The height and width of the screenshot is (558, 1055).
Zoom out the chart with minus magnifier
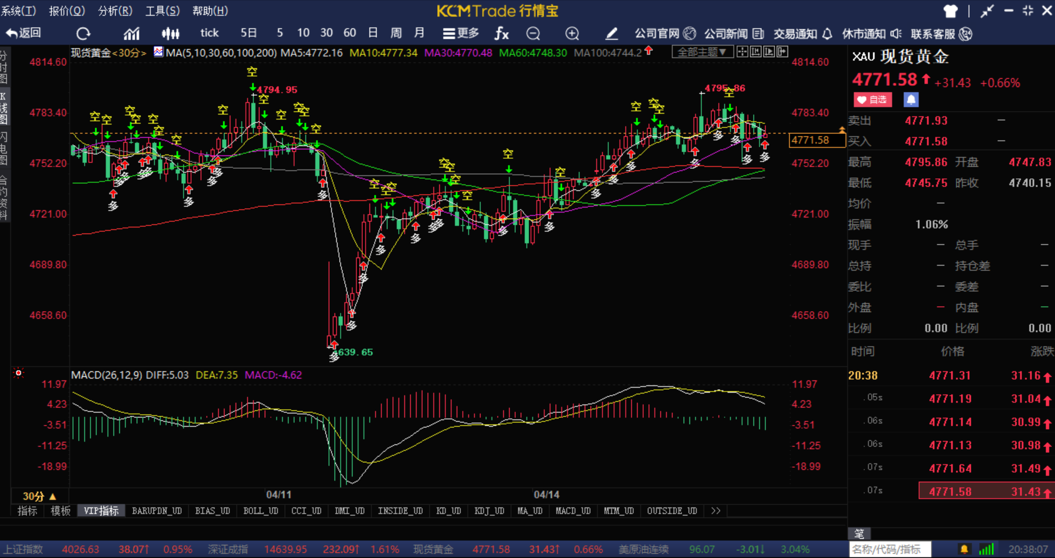coord(533,34)
